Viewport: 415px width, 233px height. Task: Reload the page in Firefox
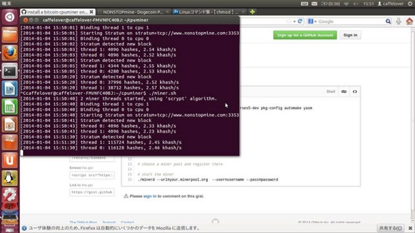click(300, 21)
